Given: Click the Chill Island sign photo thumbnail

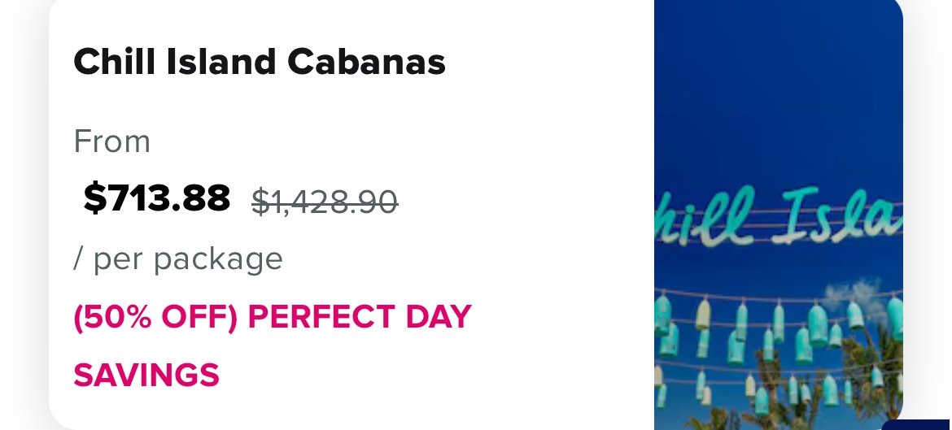Looking at the screenshot, I should coord(779,215).
